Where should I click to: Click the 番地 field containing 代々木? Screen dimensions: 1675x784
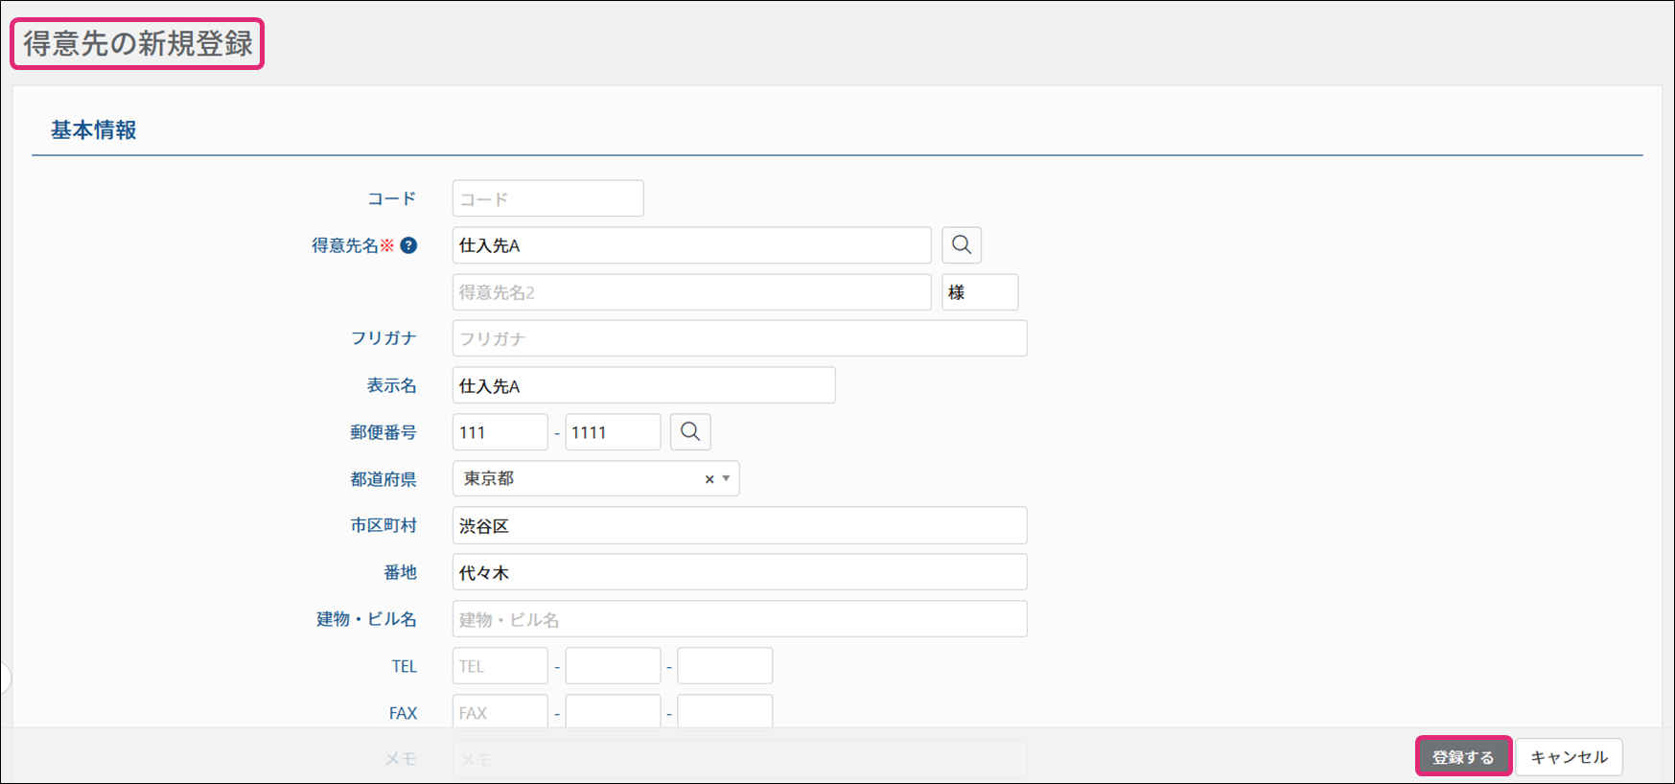point(738,572)
